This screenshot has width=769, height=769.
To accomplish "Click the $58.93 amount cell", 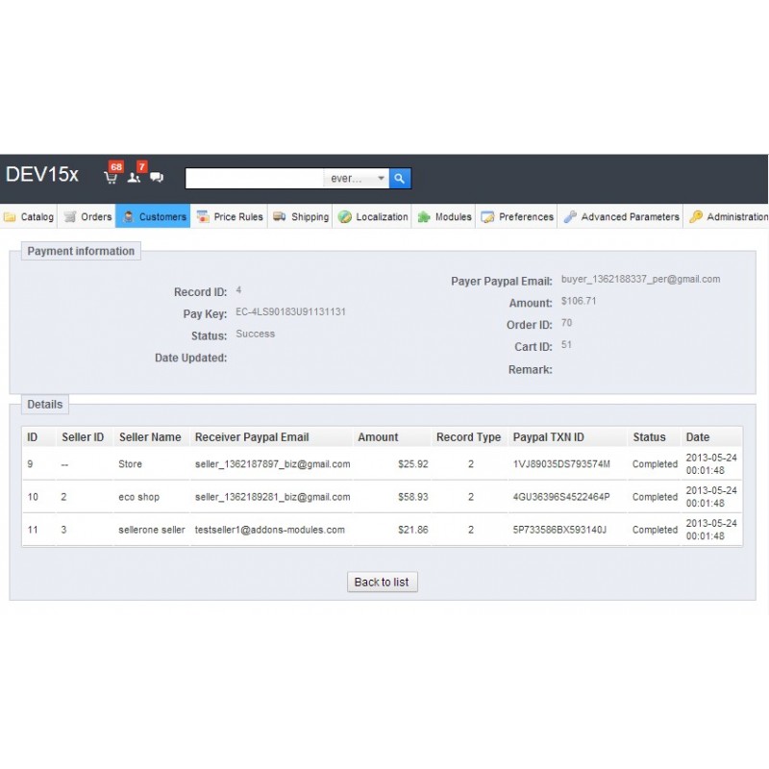I will [413, 497].
